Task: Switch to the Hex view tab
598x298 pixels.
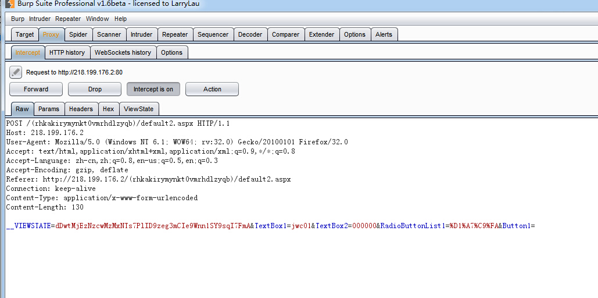Action: click(x=108, y=109)
